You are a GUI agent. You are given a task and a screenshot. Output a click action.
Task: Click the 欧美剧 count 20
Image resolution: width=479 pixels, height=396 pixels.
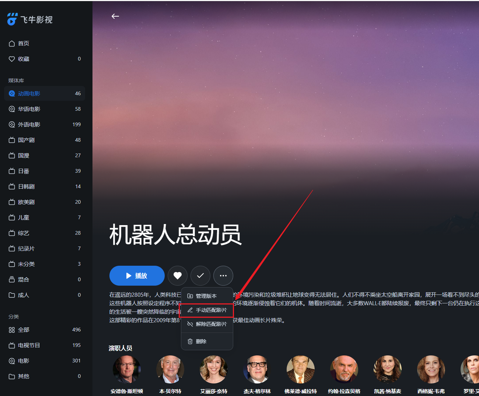click(78, 202)
